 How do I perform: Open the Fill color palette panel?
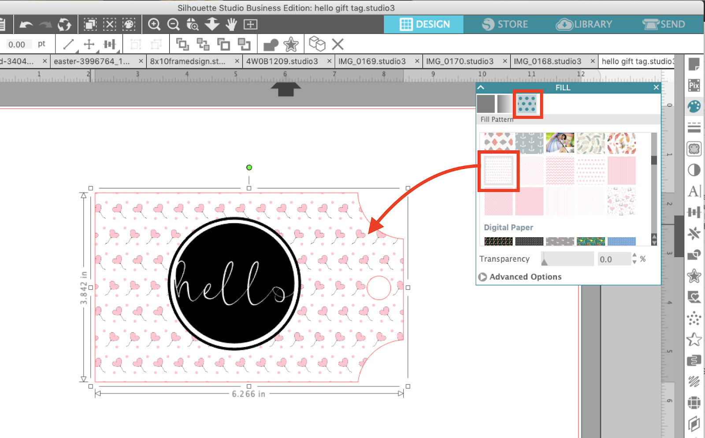(x=694, y=106)
